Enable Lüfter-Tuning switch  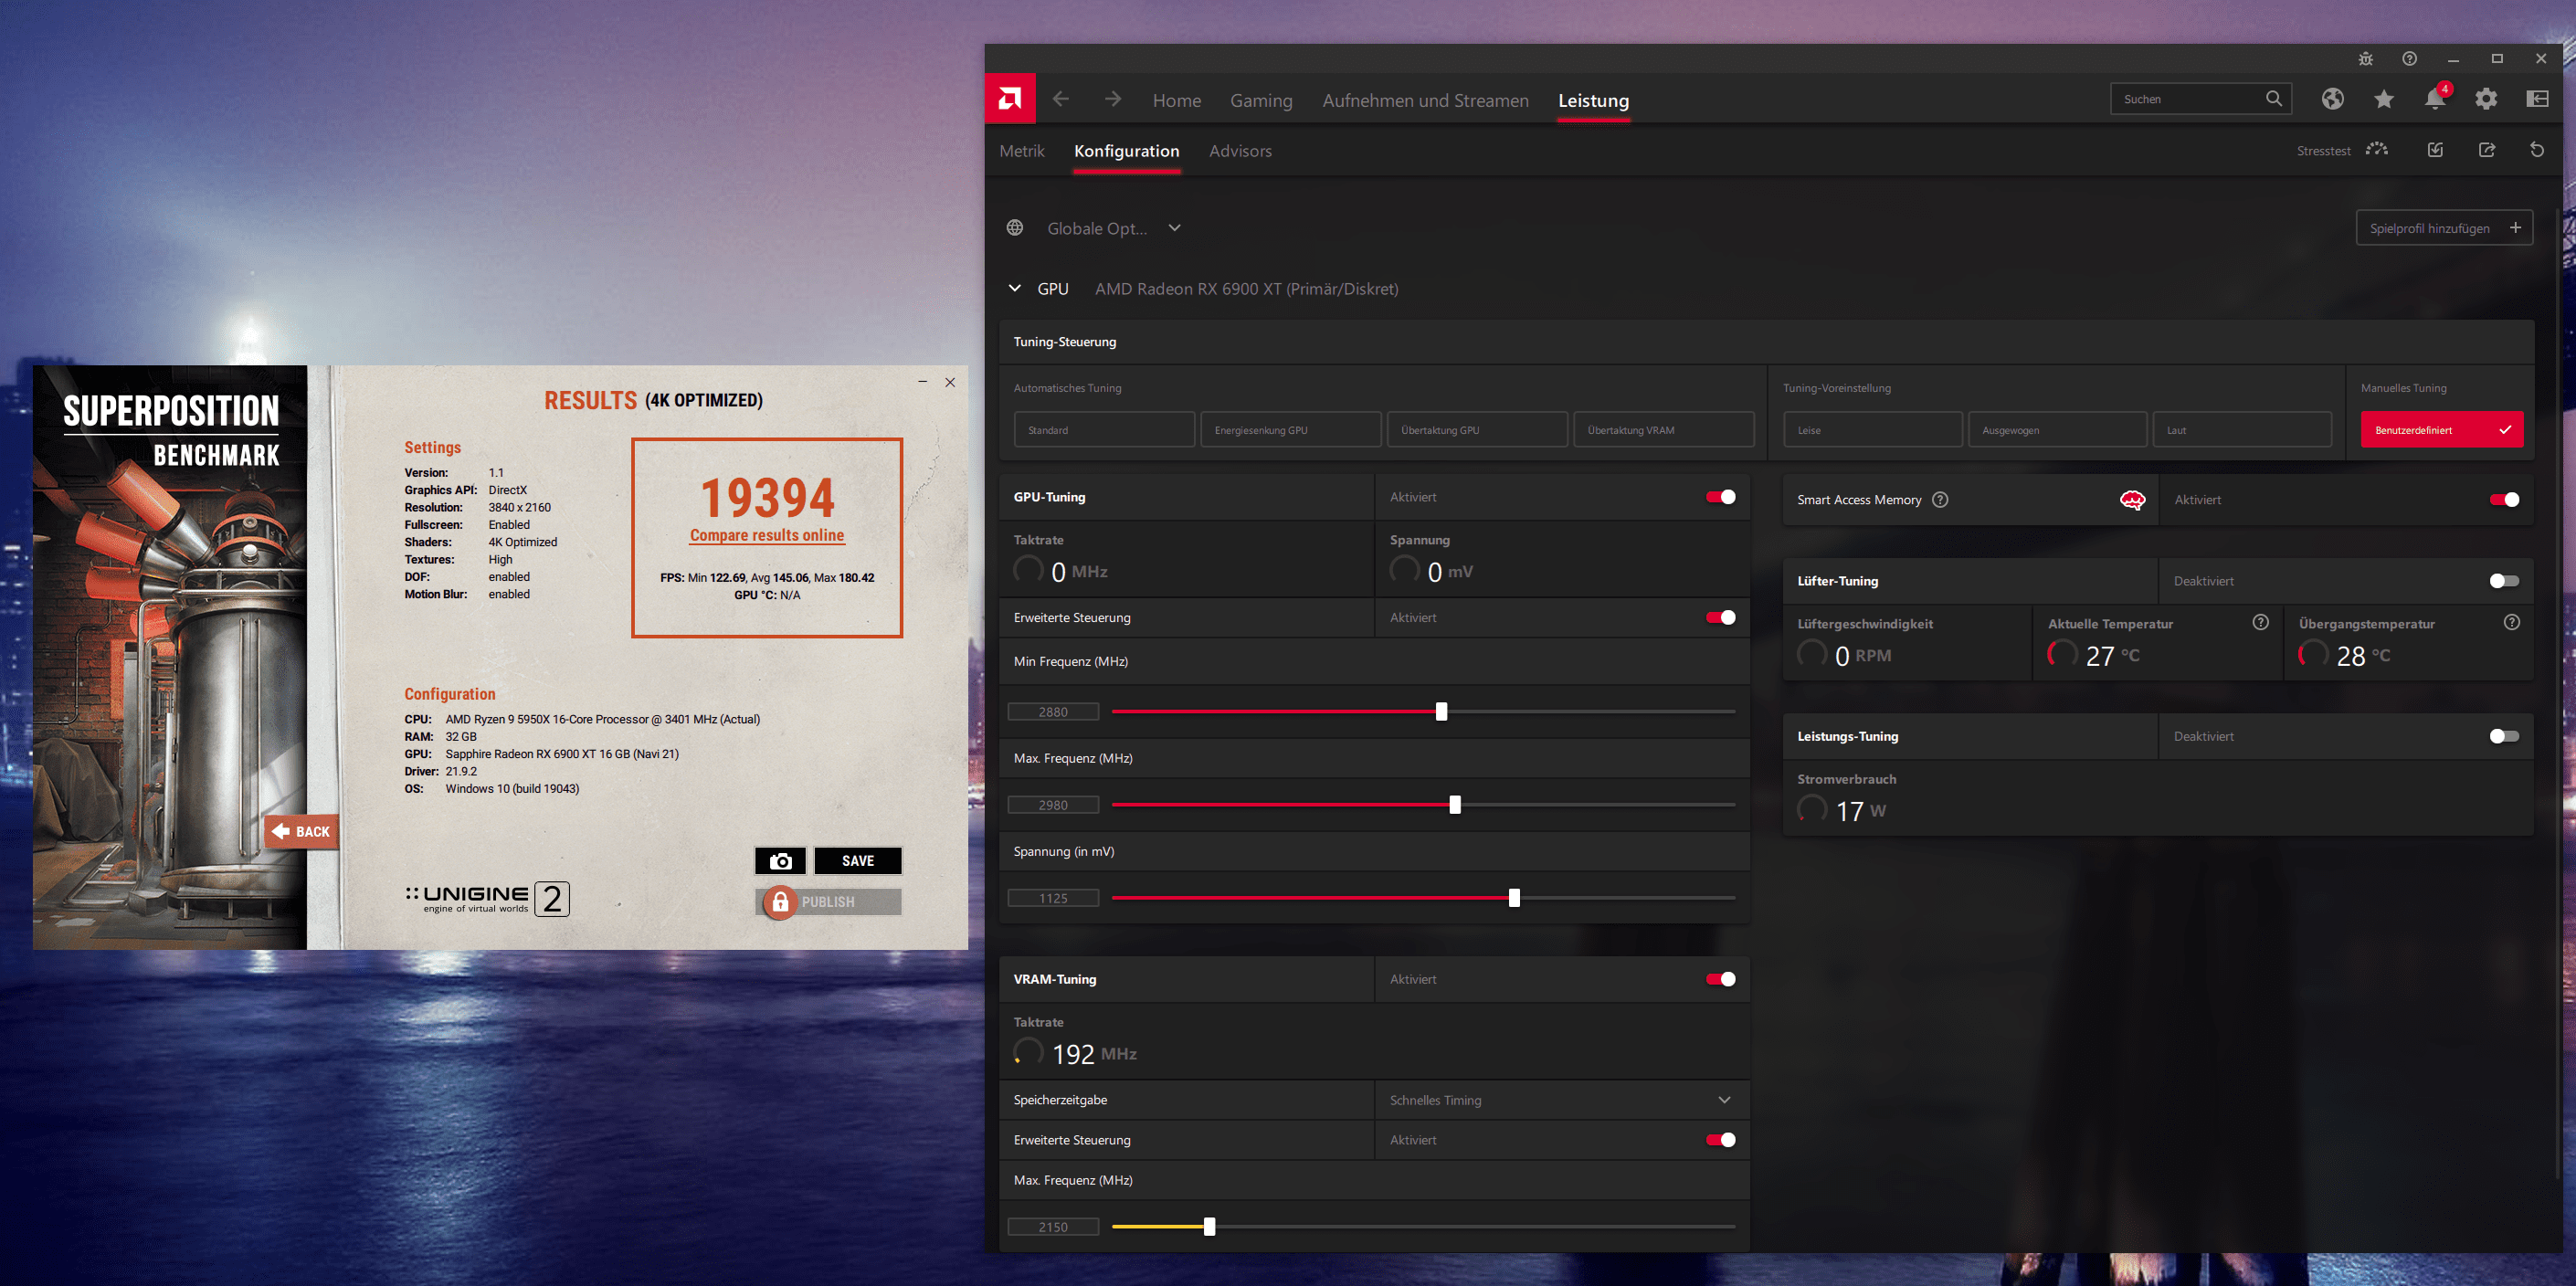tap(2504, 581)
